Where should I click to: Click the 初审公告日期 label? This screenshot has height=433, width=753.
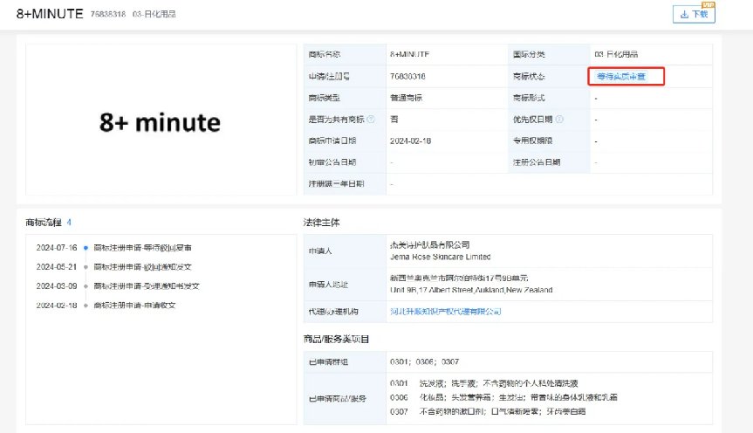(332, 162)
